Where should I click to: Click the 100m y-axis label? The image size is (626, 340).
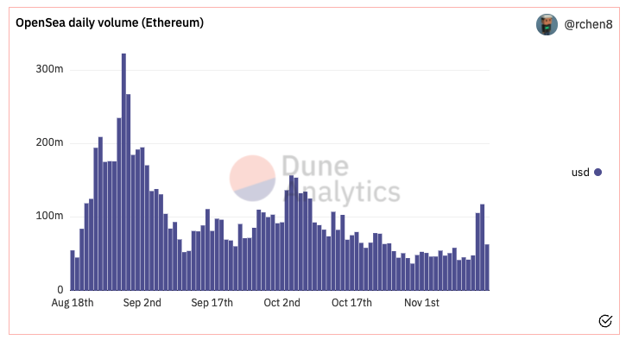49,216
